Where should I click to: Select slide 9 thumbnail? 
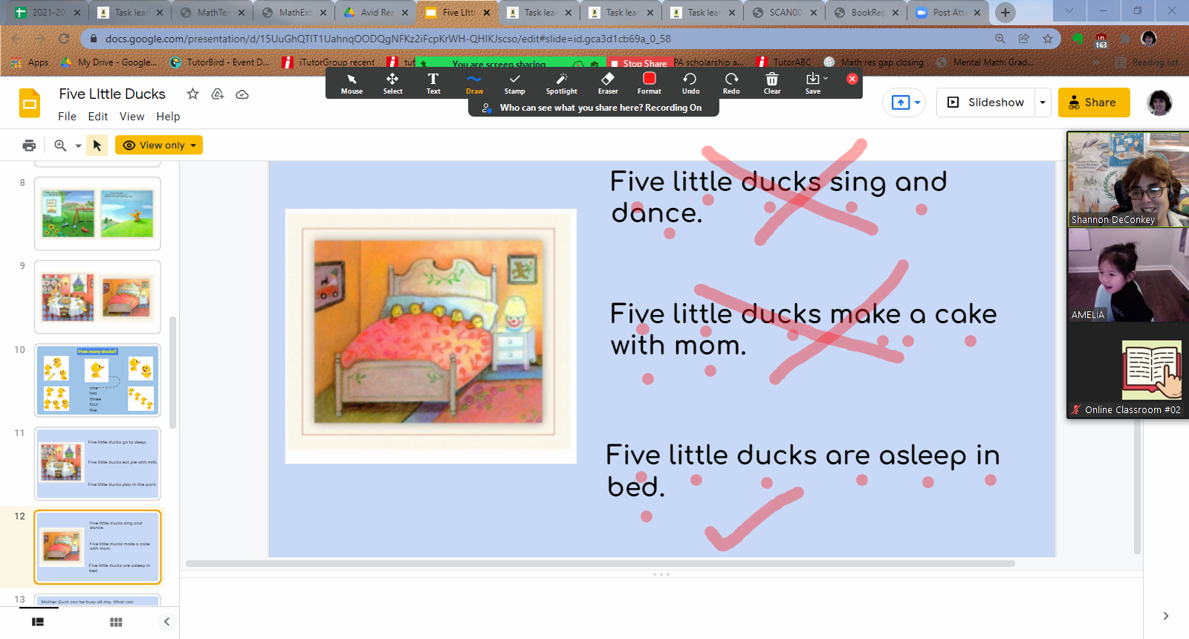pos(97,296)
